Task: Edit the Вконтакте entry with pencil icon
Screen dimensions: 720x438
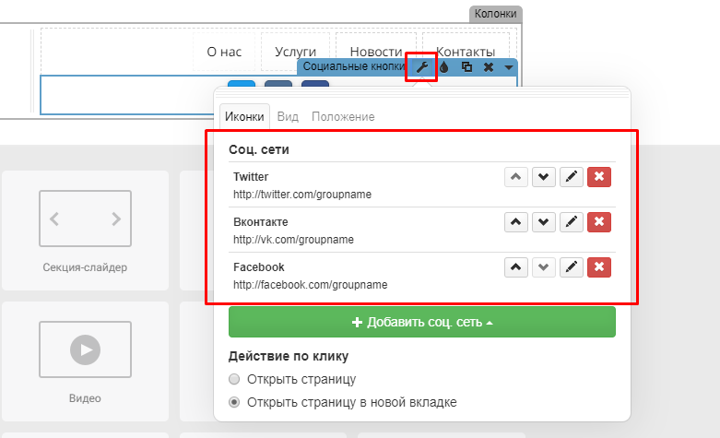Action: coord(572,222)
